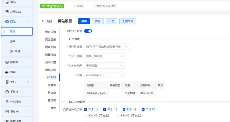The height and width of the screenshot is (122, 230).
Task: Click the globe icon next to 网站
Action: click(x=7, y=22)
